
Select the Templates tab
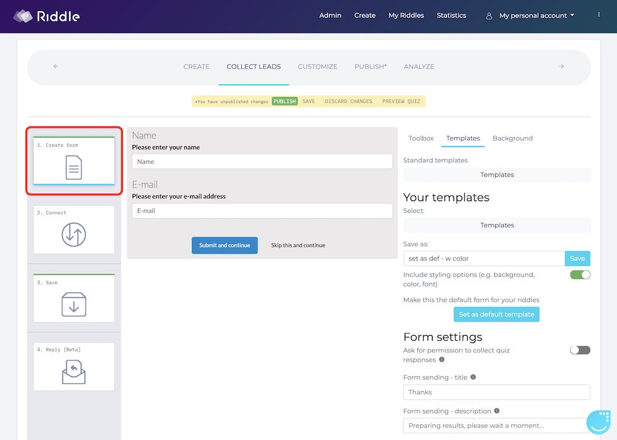(x=463, y=138)
